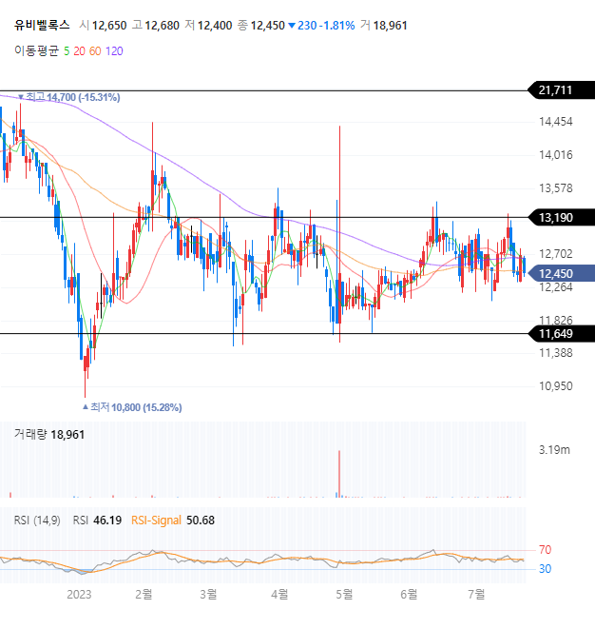Image resolution: width=595 pixels, height=629 pixels.
Task: Click the 10,950 axis label
Action: tap(556, 386)
